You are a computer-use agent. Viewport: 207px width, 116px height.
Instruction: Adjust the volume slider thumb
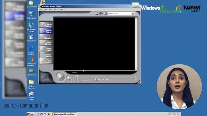85,79
